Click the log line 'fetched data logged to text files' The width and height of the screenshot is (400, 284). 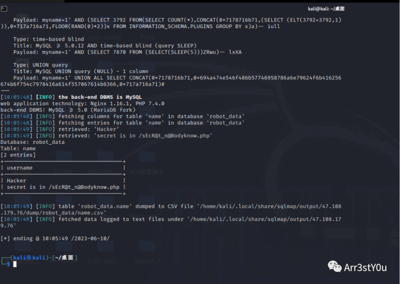tap(171, 222)
